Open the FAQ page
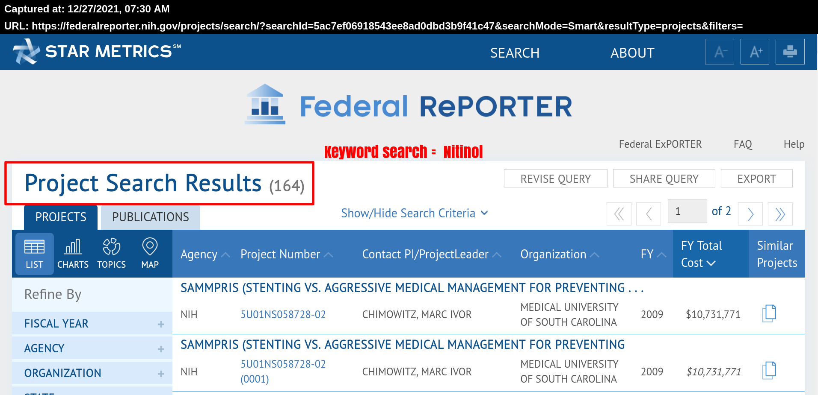The height and width of the screenshot is (395, 818). pos(743,144)
